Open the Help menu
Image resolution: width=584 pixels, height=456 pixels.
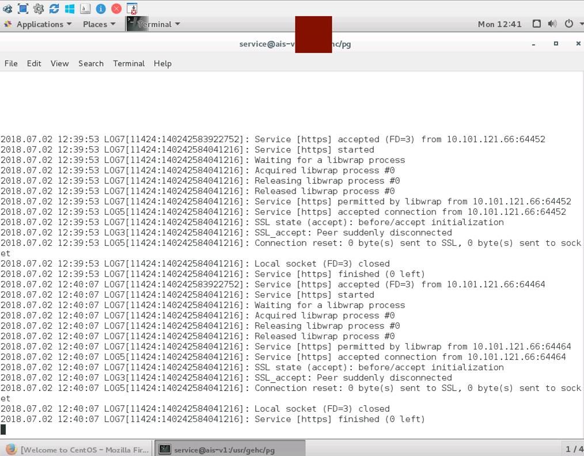coord(162,63)
